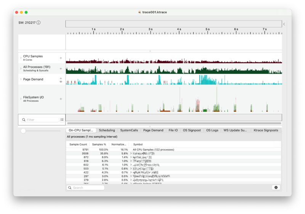Open the File IO tab
Image resolution: width=305 pixels, height=214 pixels.
coord(173,130)
